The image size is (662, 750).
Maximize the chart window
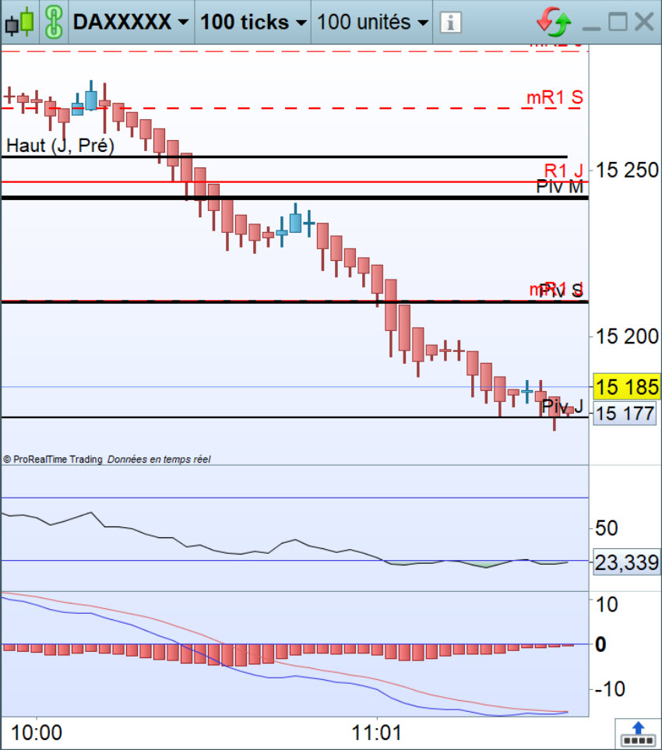[x=618, y=22]
